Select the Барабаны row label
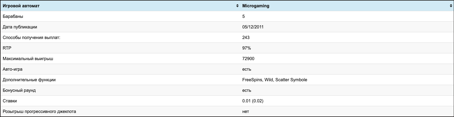 13,16
